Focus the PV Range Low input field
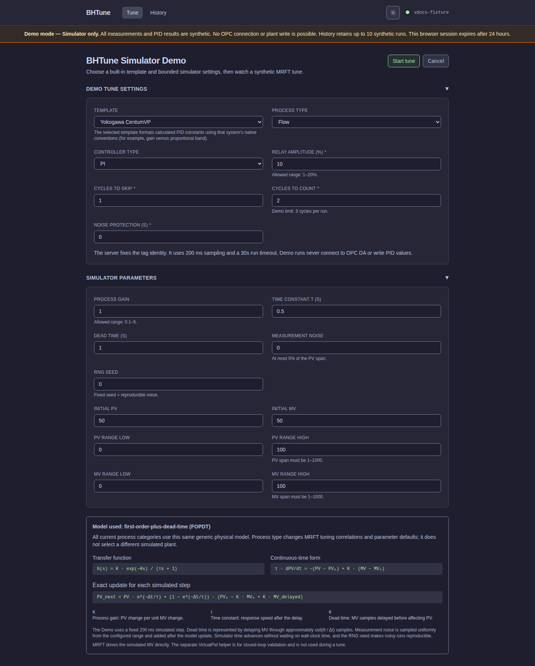Image resolution: width=535 pixels, height=666 pixels. [x=178, y=450]
